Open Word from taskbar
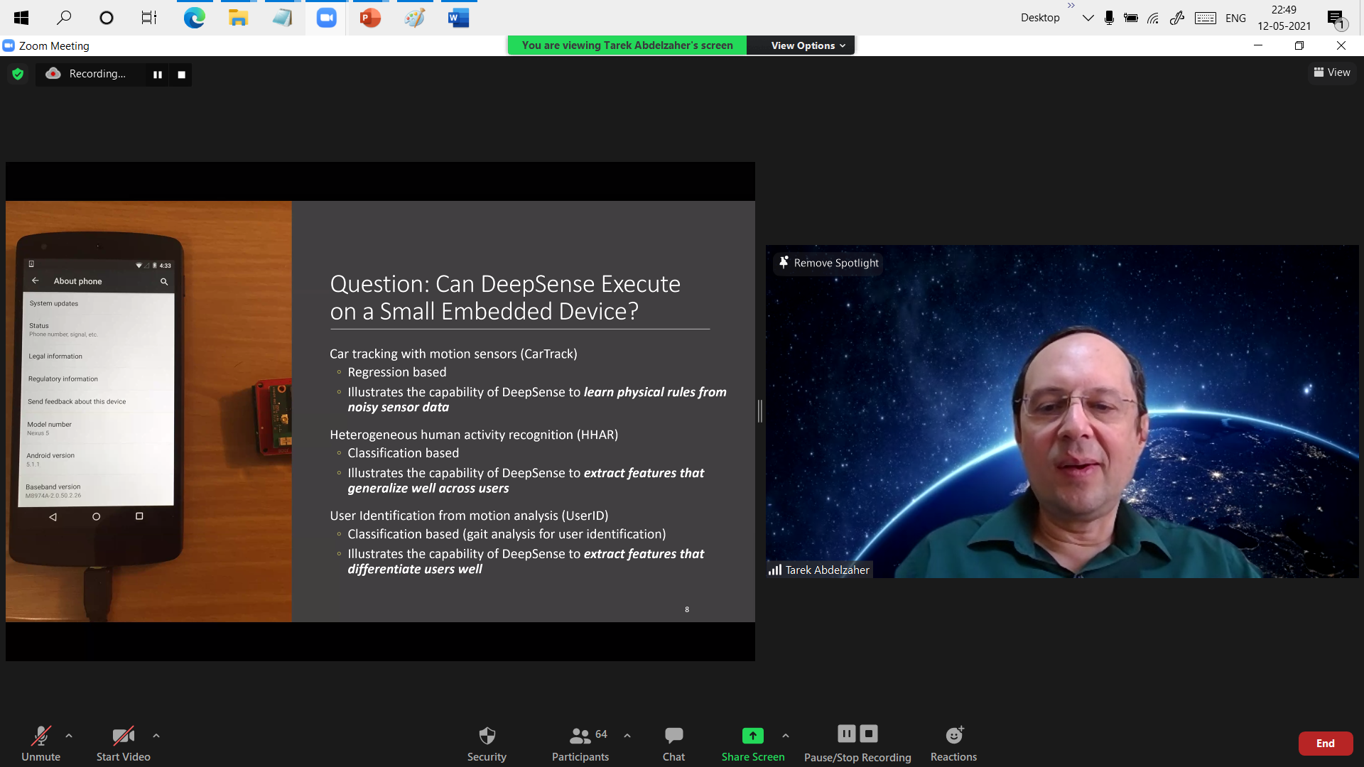This screenshot has height=767, width=1364. pyautogui.click(x=459, y=18)
